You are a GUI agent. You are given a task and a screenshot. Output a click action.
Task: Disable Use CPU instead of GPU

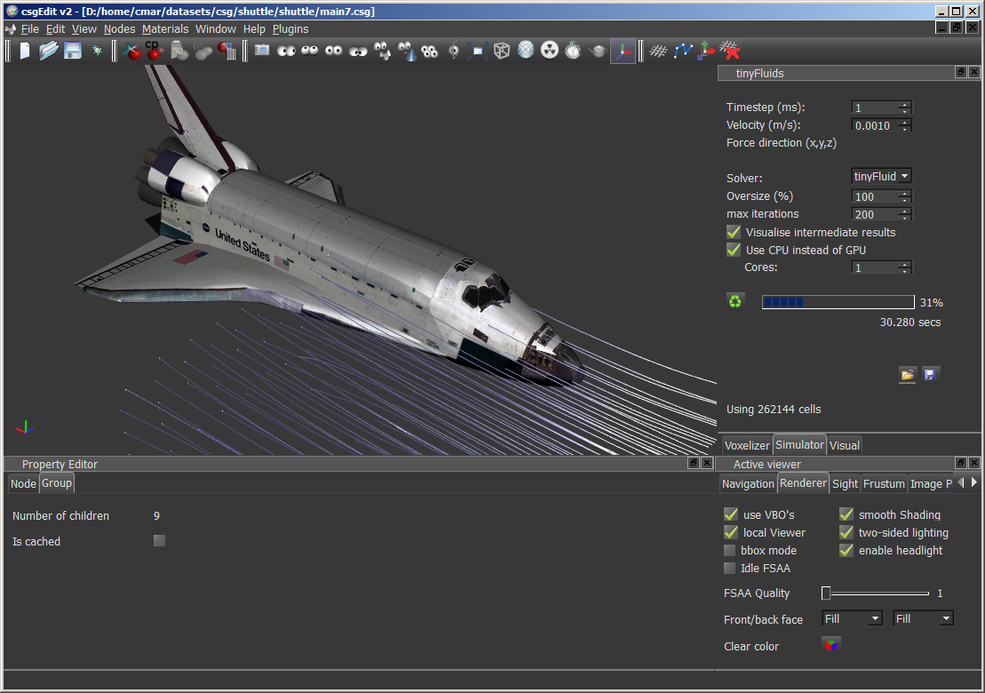tap(734, 250)
